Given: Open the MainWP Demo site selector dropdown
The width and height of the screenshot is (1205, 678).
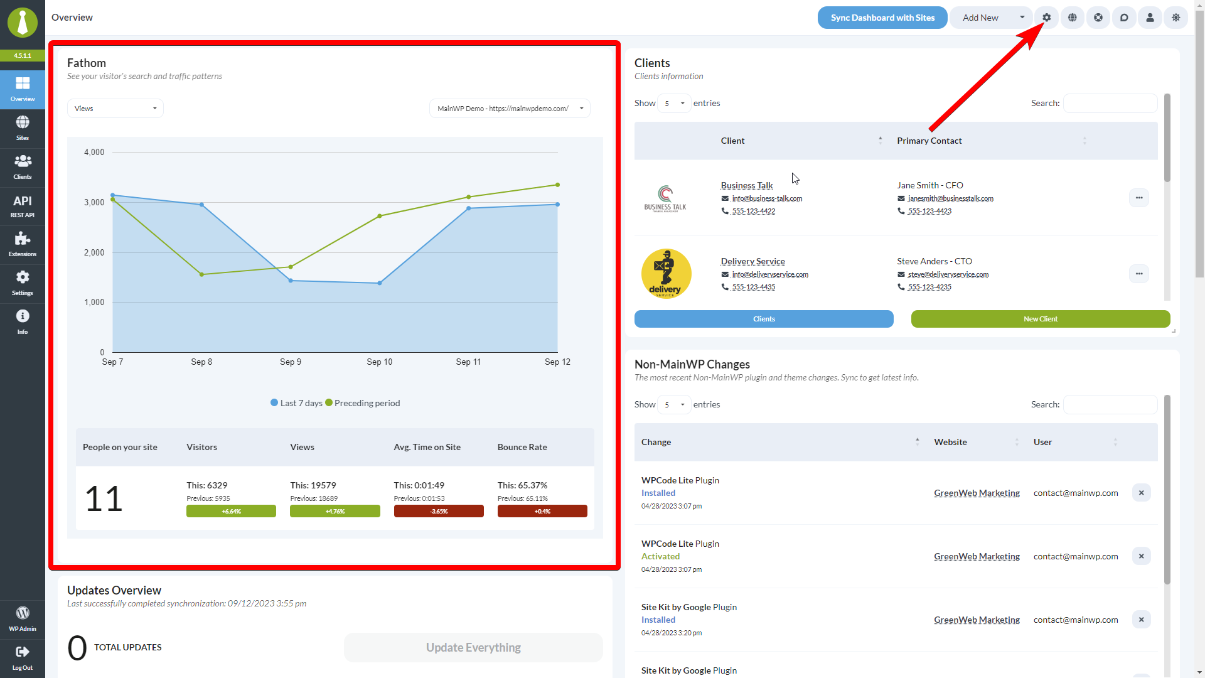Looking at the screenshot, I should click(510, 108).
